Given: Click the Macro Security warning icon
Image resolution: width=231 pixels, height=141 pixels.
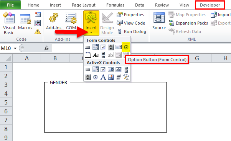Looking at the screenshot, I should pyautogui.click(x=38, y=32).
